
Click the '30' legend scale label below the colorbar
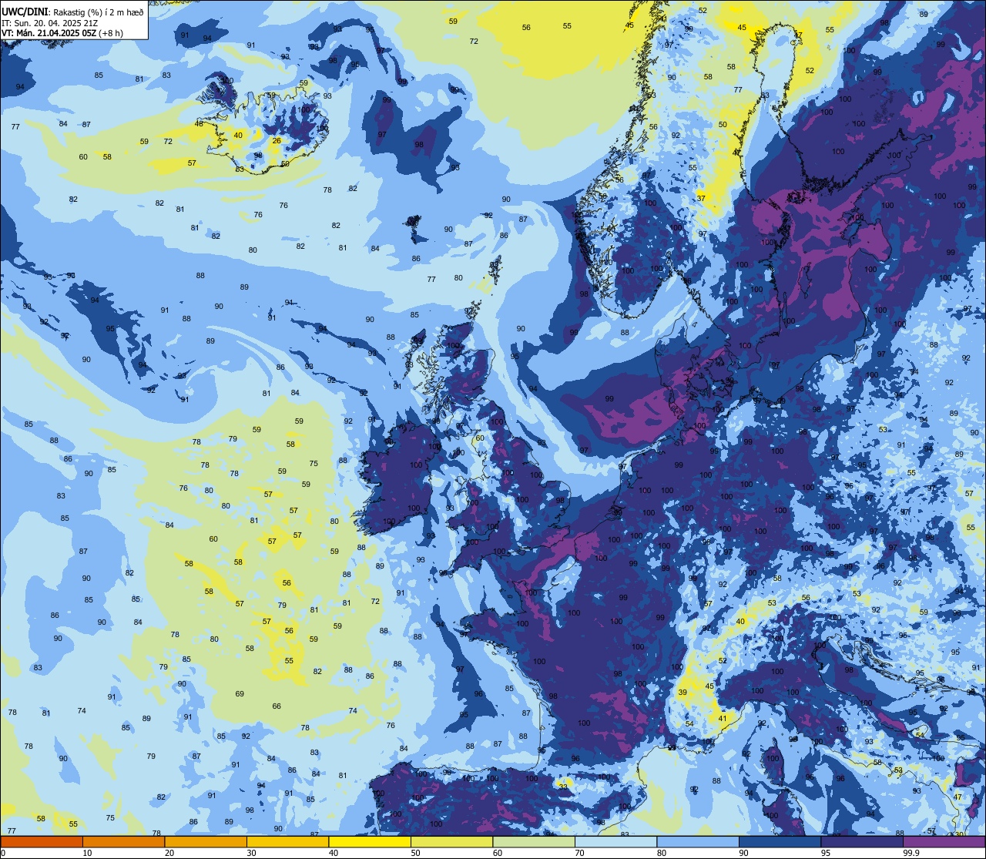click(251, 853)
